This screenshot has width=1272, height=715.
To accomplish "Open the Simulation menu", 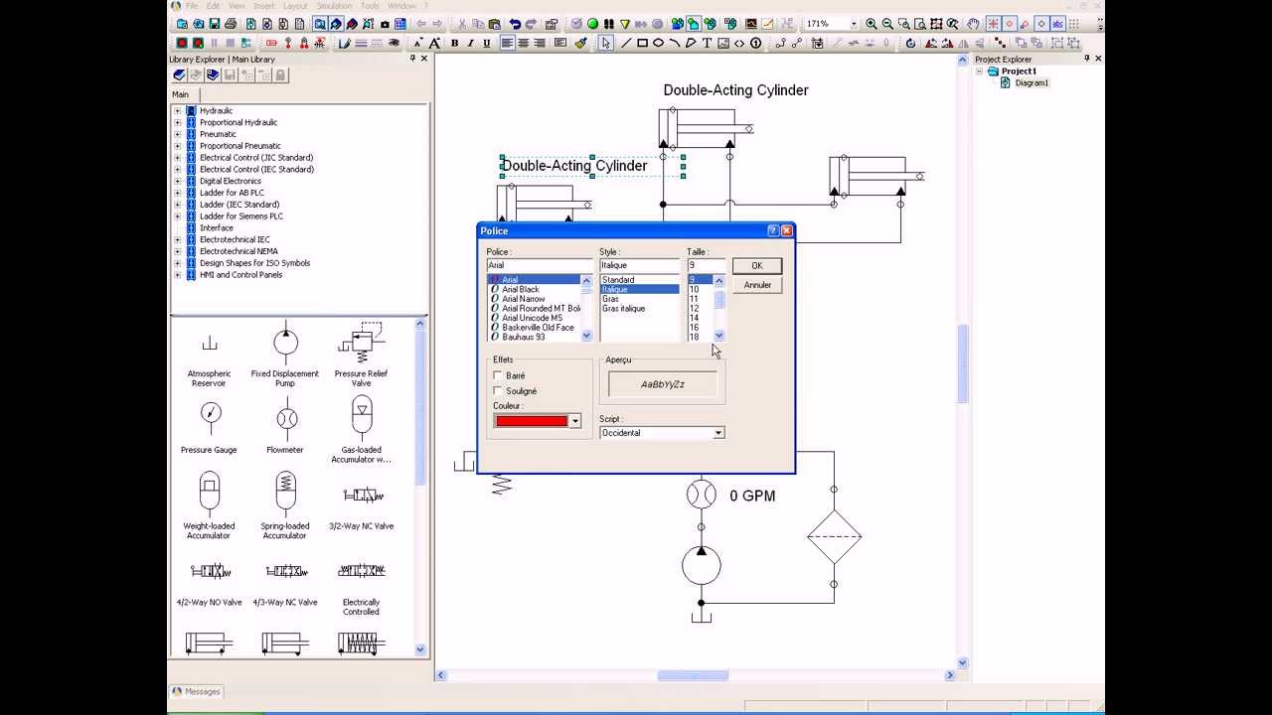I will (x=334, y=6).
